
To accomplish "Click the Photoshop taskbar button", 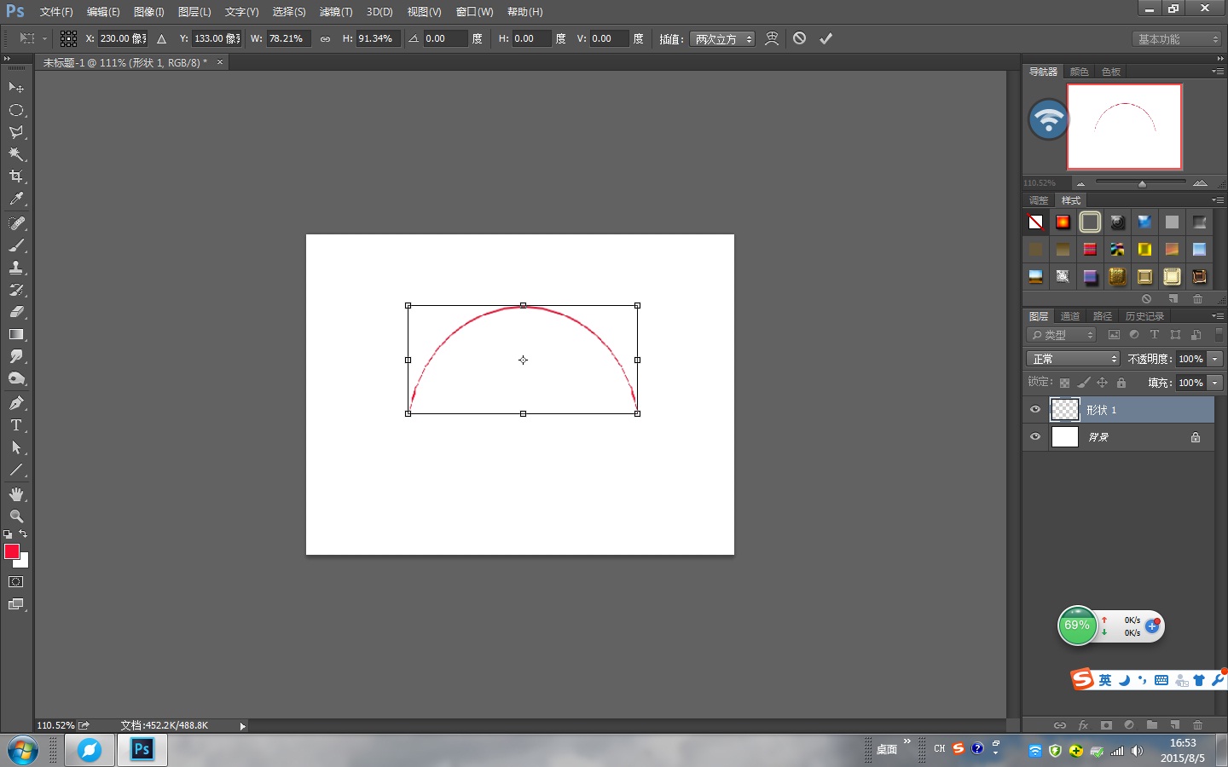I will click(x=142, y=750).
